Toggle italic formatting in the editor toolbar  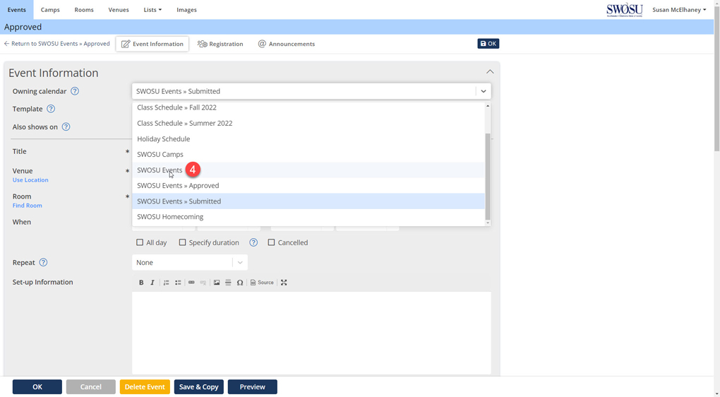click(x=152, y=283)
